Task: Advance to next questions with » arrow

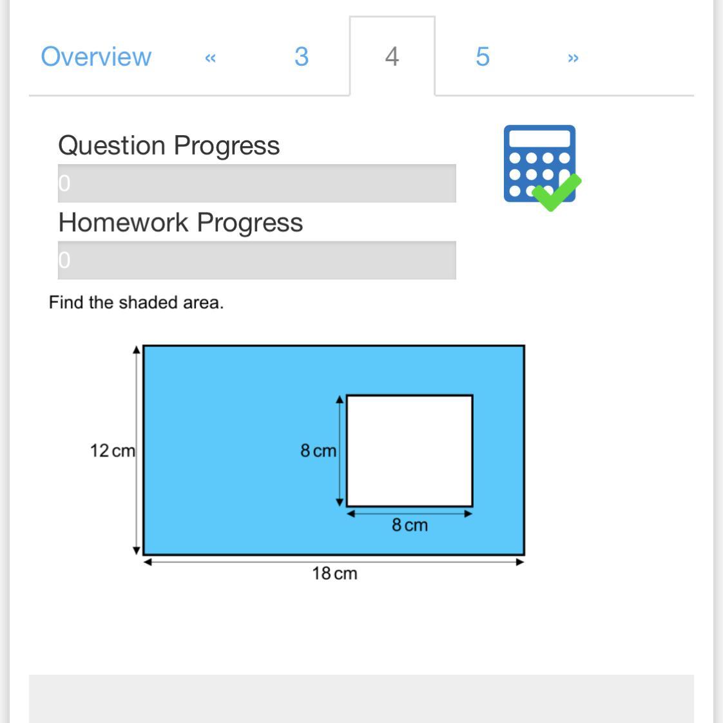Action: coord(573,58)
